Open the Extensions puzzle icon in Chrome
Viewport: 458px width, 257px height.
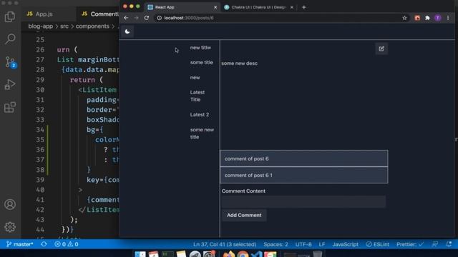(428, 18)
